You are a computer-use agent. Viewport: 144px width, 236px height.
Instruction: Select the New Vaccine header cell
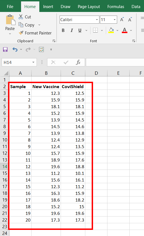46,86
